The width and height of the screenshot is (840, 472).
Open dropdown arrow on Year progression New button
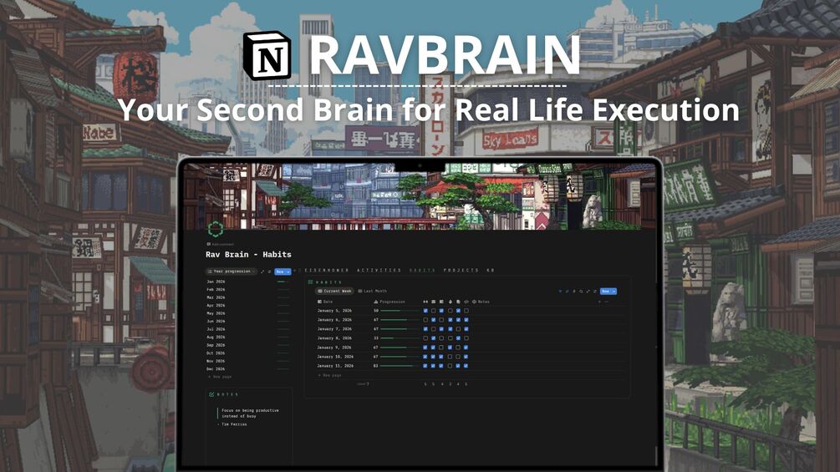(288, 272)
